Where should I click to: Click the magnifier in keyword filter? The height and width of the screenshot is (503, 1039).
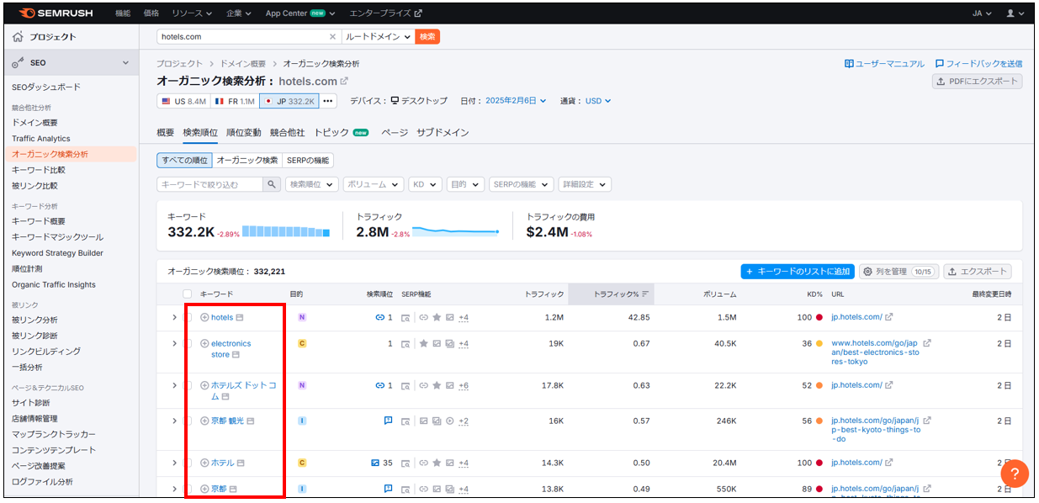pos(272,184)
